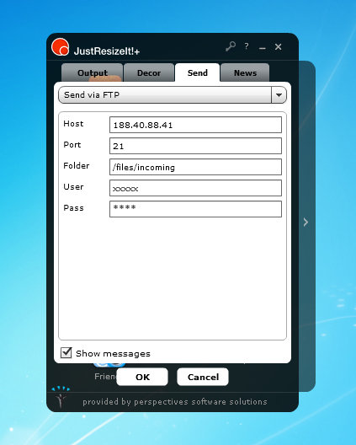Viewport: 356px width, 445px height.
Task: Click the Host field with 188.40.88.41
Action: tap(195, 125)
